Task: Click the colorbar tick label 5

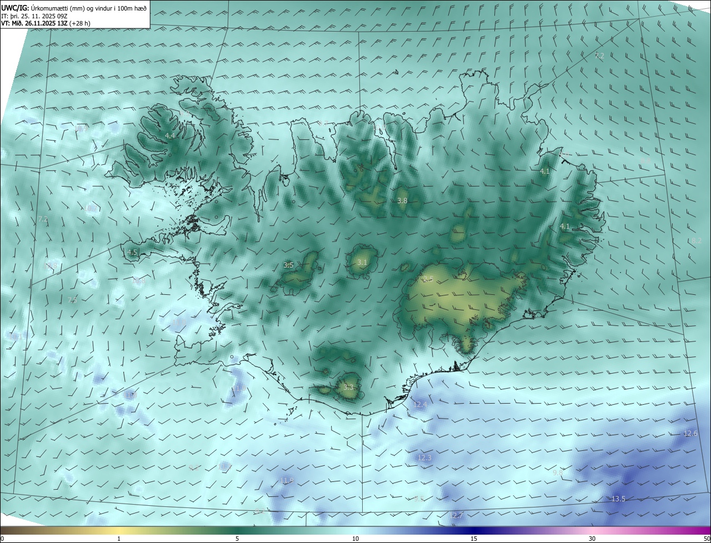Action: point(237,539)
